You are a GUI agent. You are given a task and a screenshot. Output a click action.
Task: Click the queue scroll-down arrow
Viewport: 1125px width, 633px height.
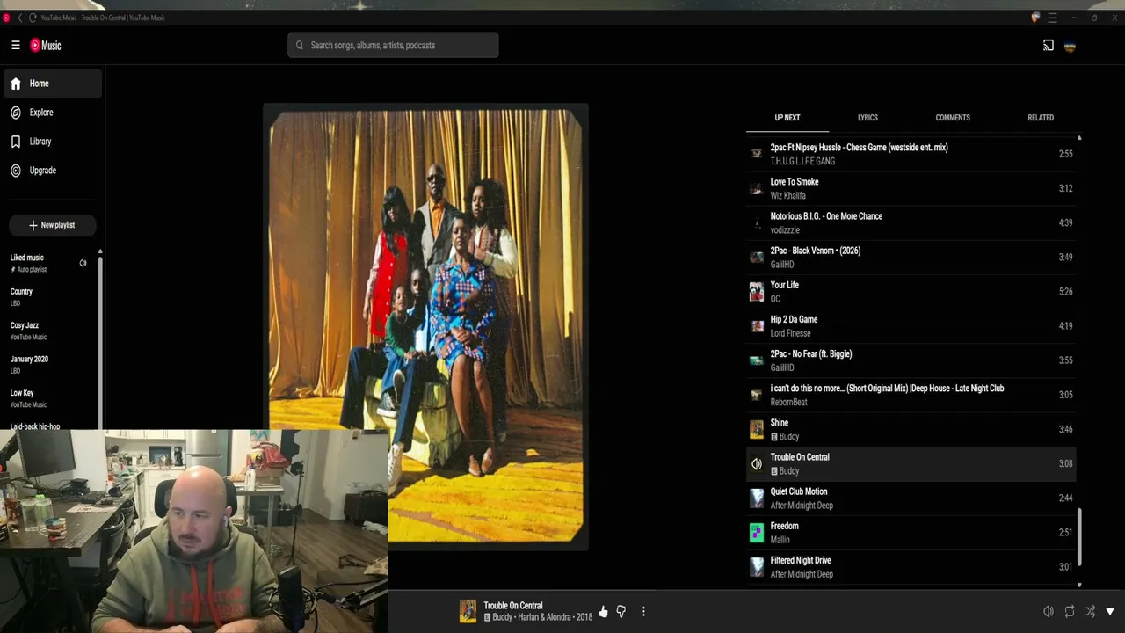1079,585
